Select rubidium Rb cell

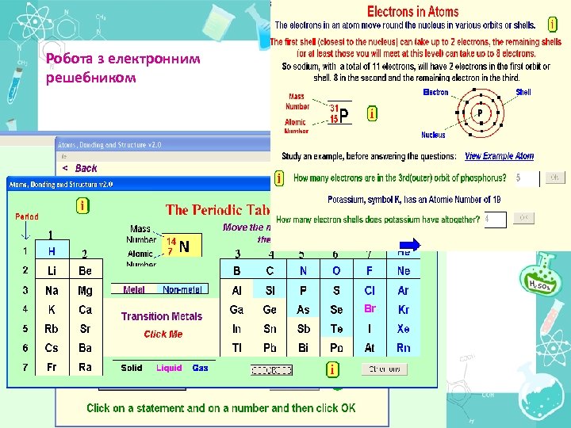pos(52,329)
